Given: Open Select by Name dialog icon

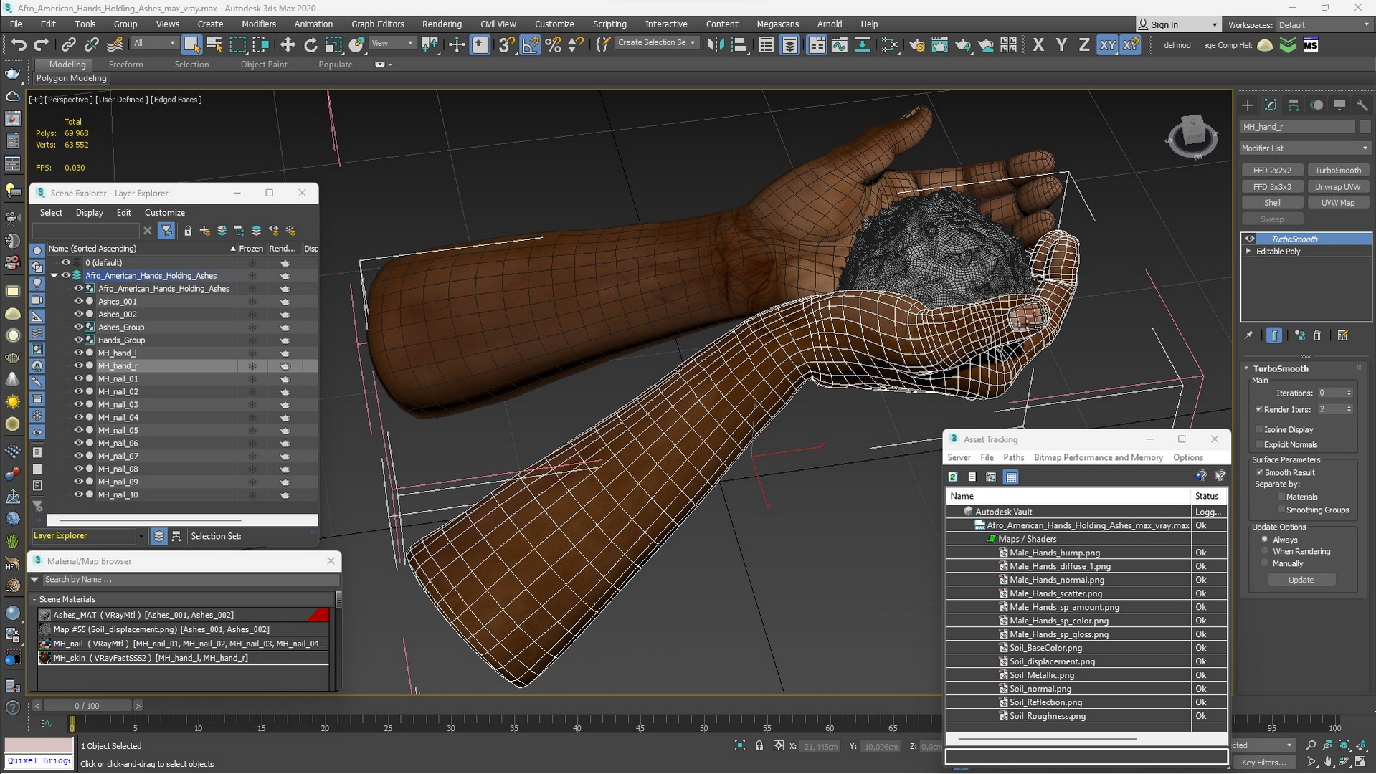Looking at the screenshot, I should 214,44.
